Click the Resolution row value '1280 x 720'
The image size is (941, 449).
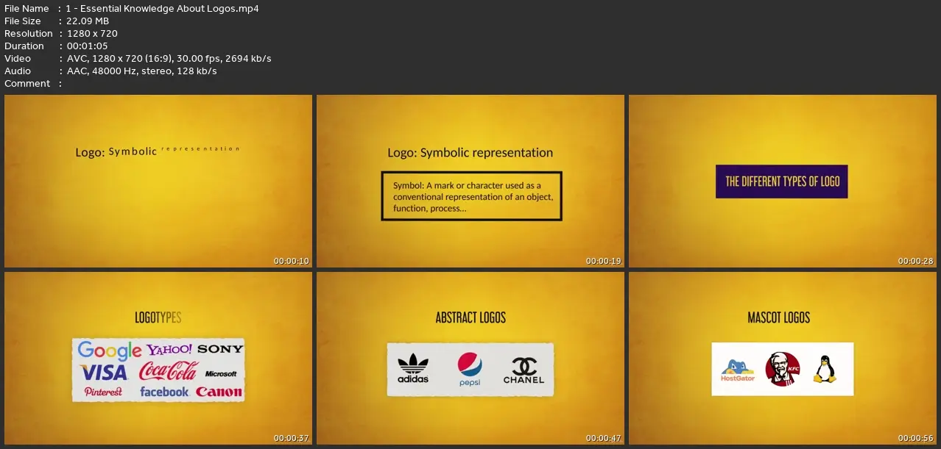point(91,33)
